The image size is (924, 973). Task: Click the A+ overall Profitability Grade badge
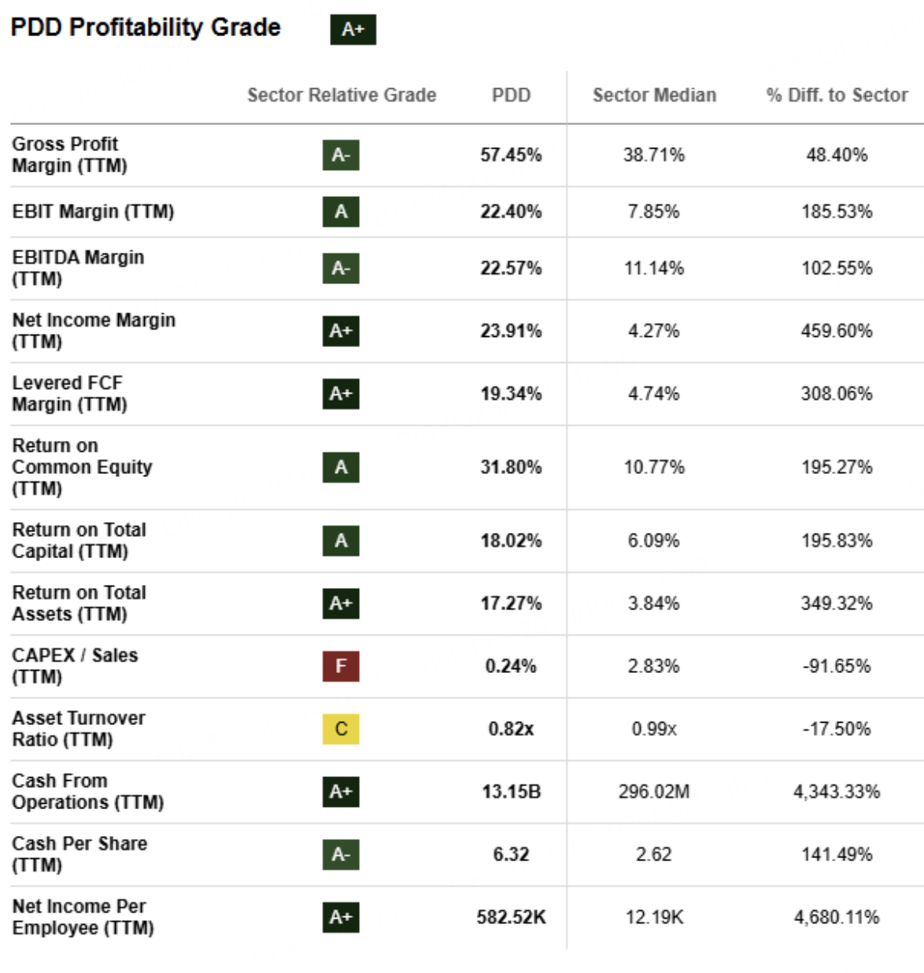[353, 30]
